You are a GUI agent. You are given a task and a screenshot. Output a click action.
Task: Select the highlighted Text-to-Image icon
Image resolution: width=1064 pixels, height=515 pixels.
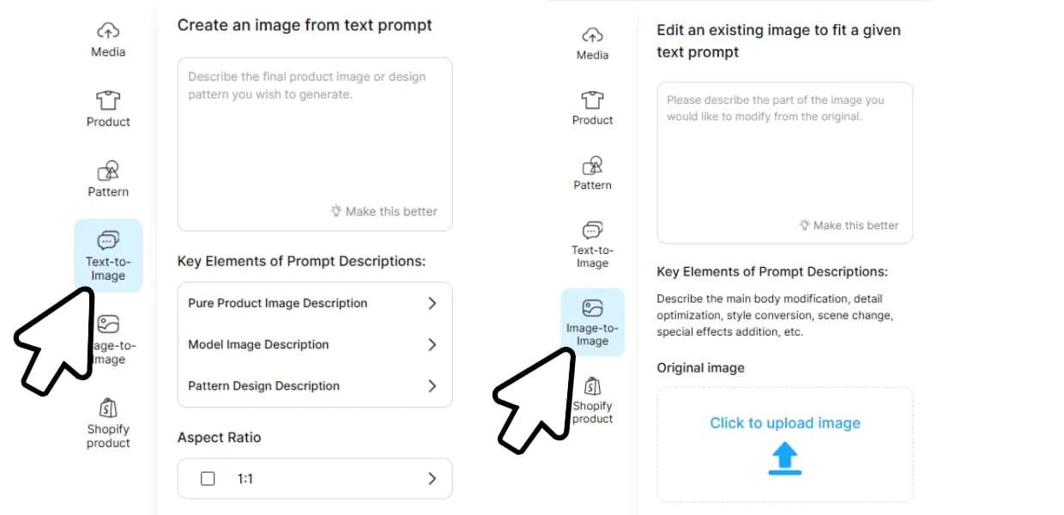pyautogui.click(x=108, y=239)
